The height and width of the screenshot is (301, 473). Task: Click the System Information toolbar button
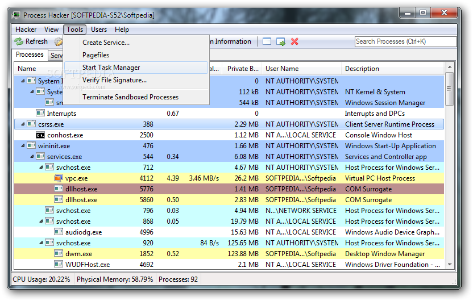point(231,41)
